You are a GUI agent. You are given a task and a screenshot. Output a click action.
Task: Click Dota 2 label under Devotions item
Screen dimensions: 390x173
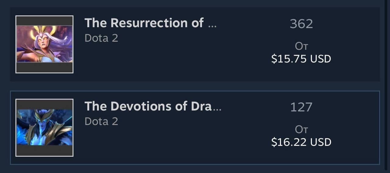[x=101, y=122]
